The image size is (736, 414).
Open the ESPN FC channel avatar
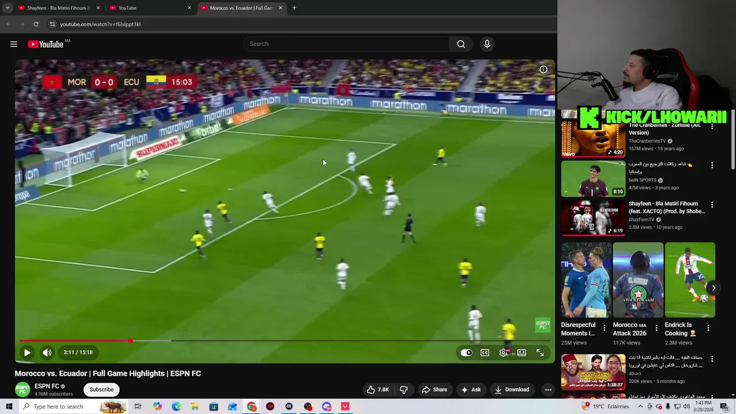click(x=22, y=389)
